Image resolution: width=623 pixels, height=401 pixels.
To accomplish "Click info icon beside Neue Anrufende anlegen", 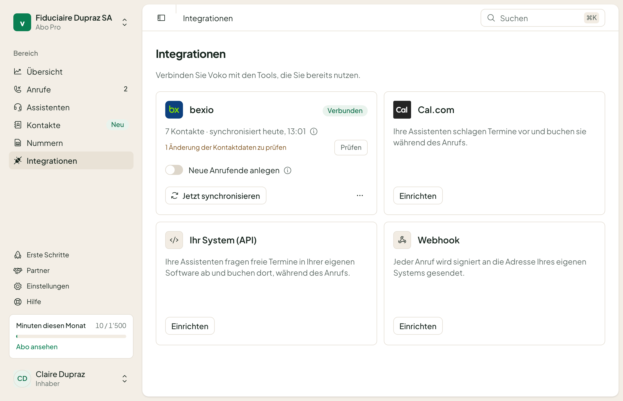I will click(x=288, y=170).
